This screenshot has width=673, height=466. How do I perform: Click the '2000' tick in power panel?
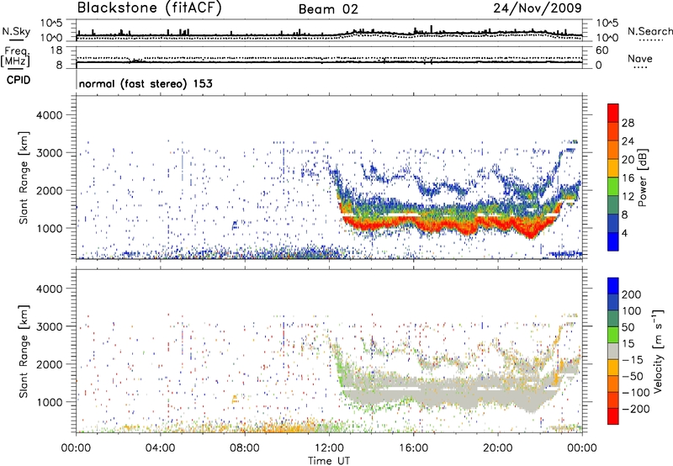pyautogui.click(x=49, y=190)
